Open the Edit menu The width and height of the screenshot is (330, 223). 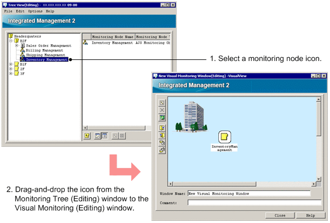pyautogui.click(x=20, y=11)
